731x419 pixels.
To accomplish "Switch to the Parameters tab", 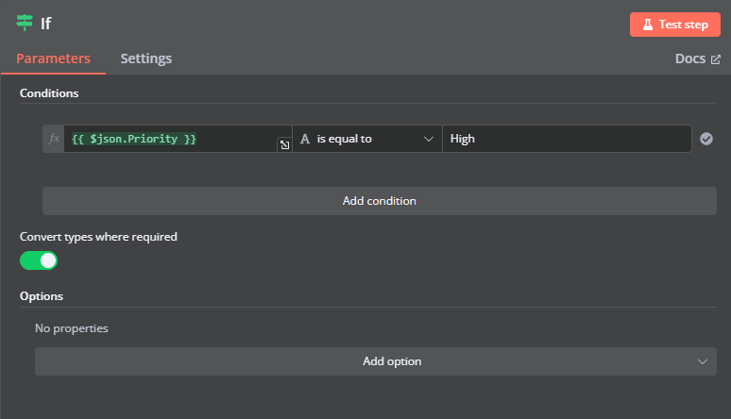I will pyautogui.click(x=54, y=59).
